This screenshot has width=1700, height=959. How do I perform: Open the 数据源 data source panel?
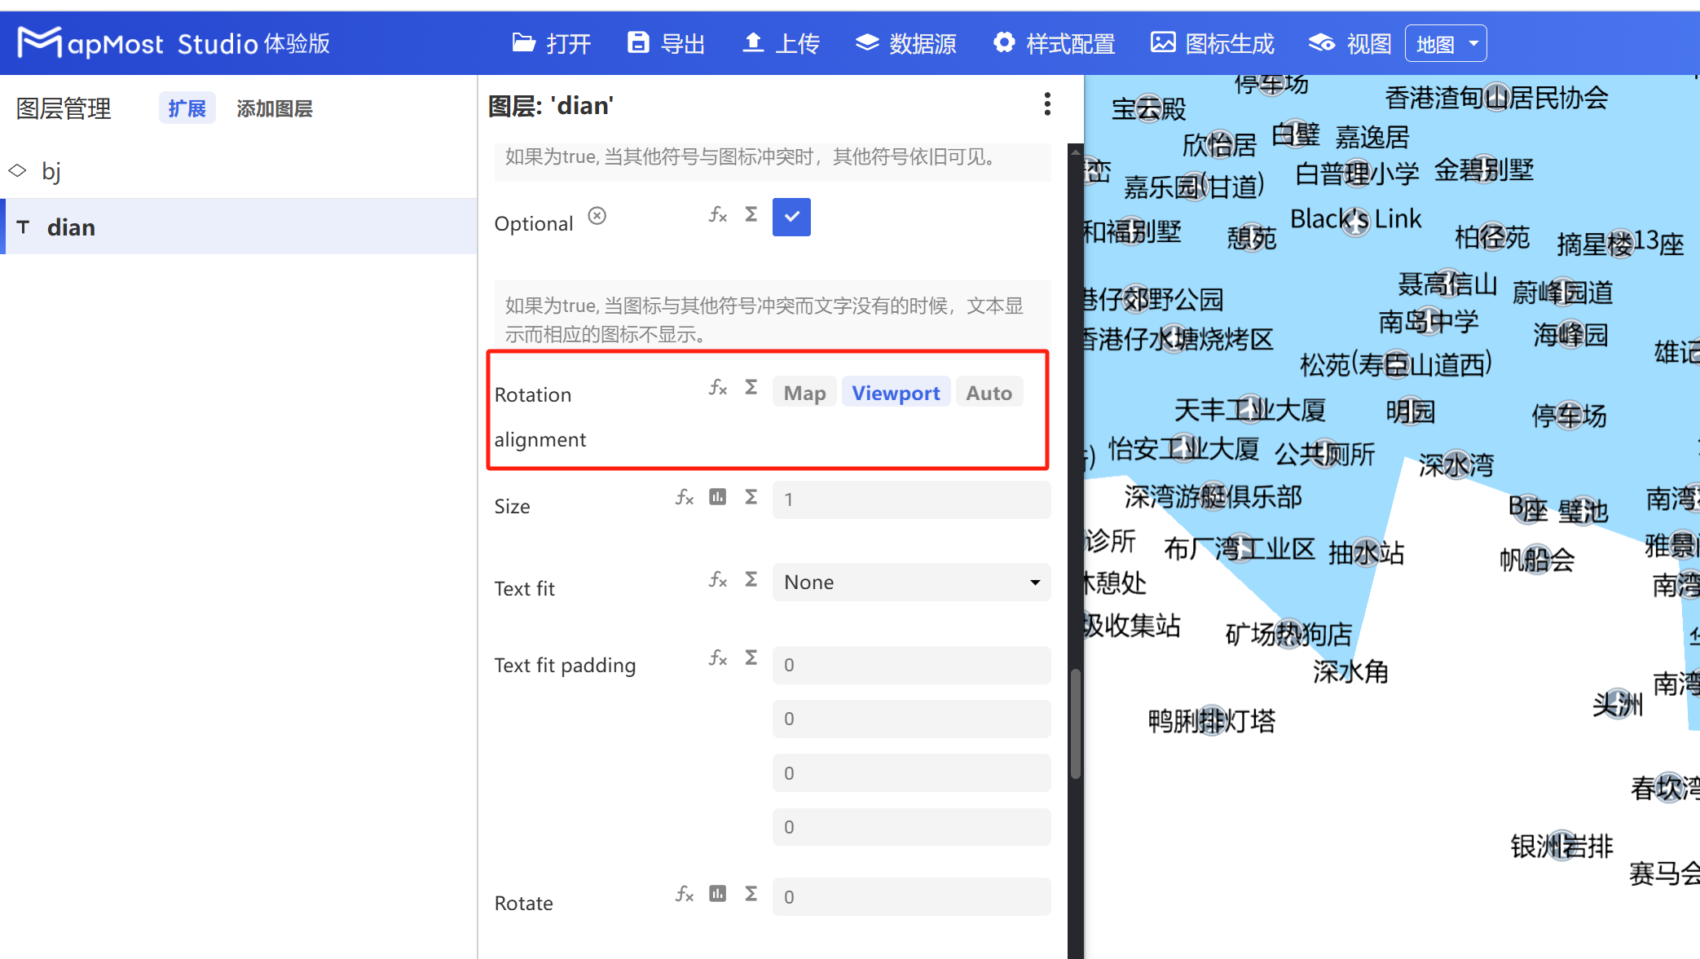(x=866, y=42)
